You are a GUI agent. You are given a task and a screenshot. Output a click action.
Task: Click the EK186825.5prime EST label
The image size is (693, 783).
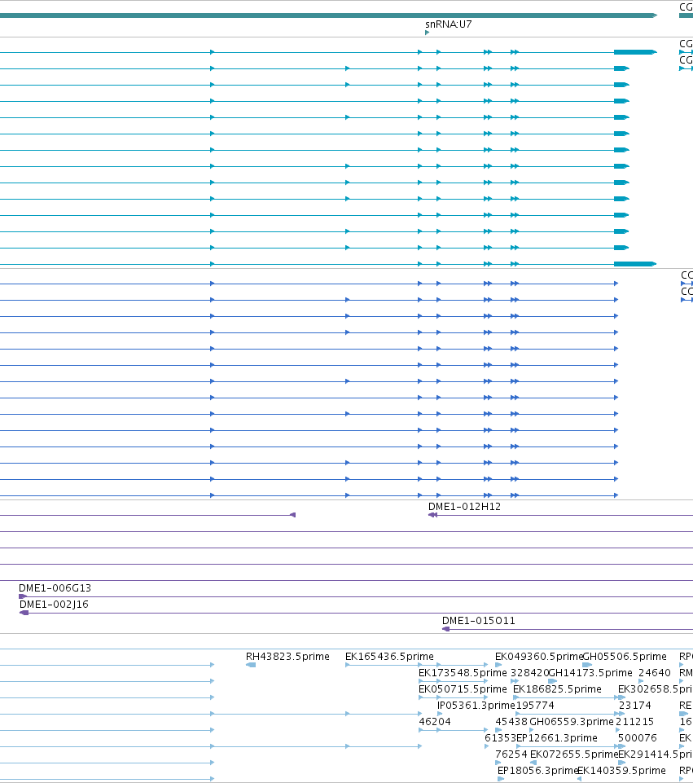[557, 689]
